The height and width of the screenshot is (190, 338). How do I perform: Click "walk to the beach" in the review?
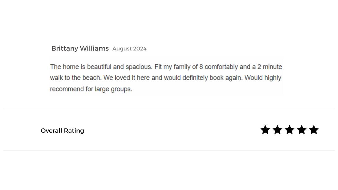pos(75,78)
